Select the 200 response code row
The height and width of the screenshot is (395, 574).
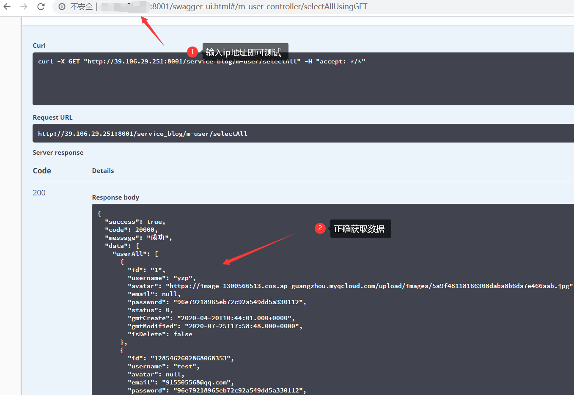pos(39,192)
